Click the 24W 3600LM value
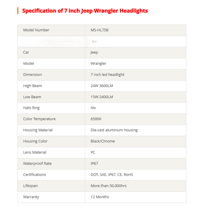The image size is (209, 209). tap(102, 86)
